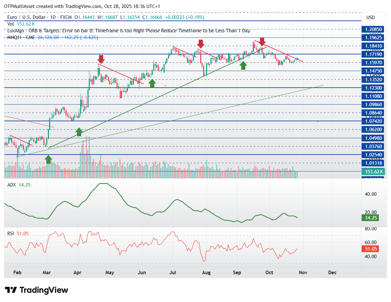Click the green 14.25 ADX axis tag
This screenshot has height=302, width=391.
point(370,218)
